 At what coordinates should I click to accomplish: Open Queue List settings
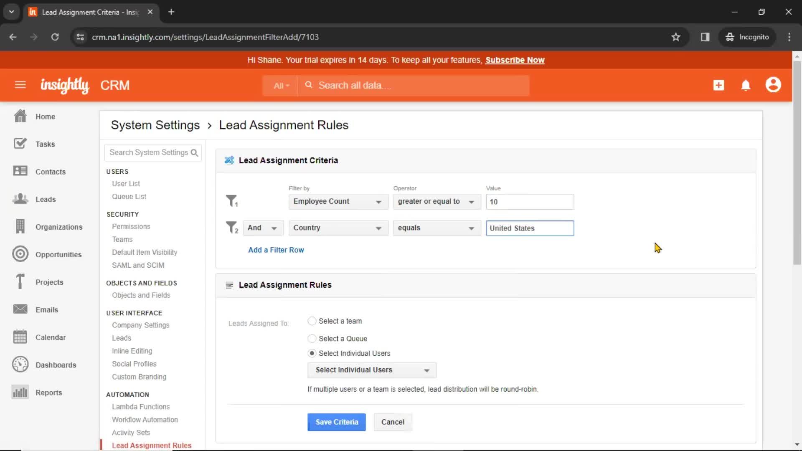129,196
